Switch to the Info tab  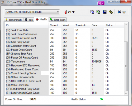tap(29, 20)
